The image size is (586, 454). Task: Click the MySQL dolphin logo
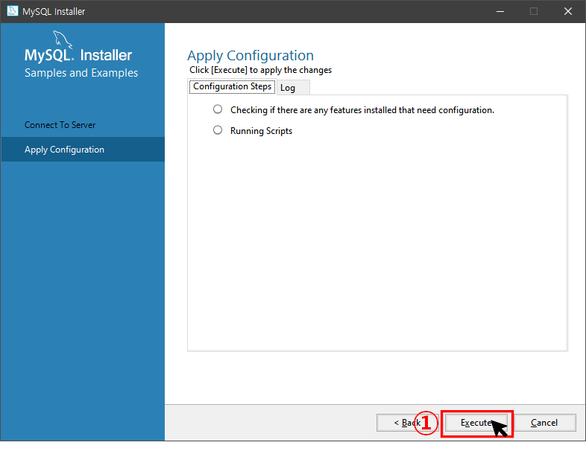(x=63, y=39)
